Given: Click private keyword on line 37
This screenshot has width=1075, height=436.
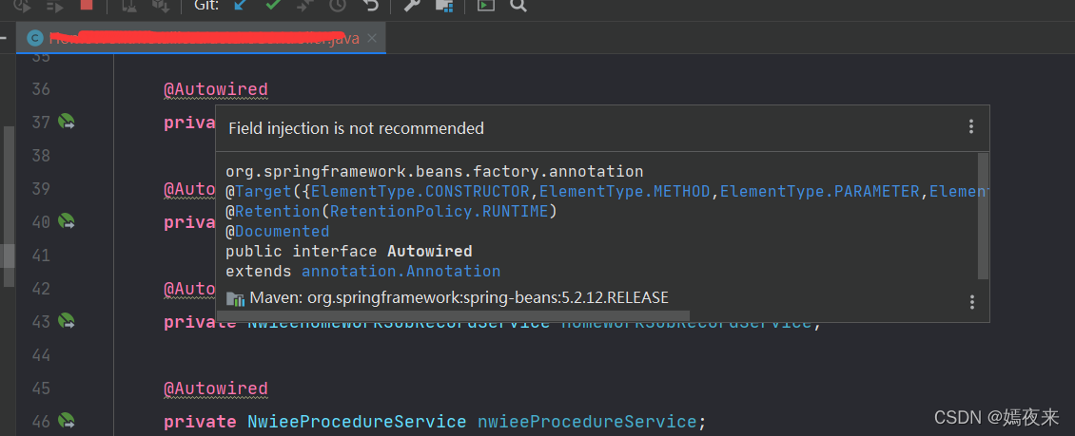Looking at the screenshot, I should click(188, 123).
